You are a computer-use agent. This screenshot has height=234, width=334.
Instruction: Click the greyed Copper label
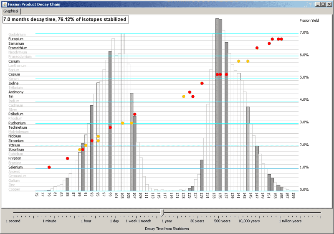14,189
